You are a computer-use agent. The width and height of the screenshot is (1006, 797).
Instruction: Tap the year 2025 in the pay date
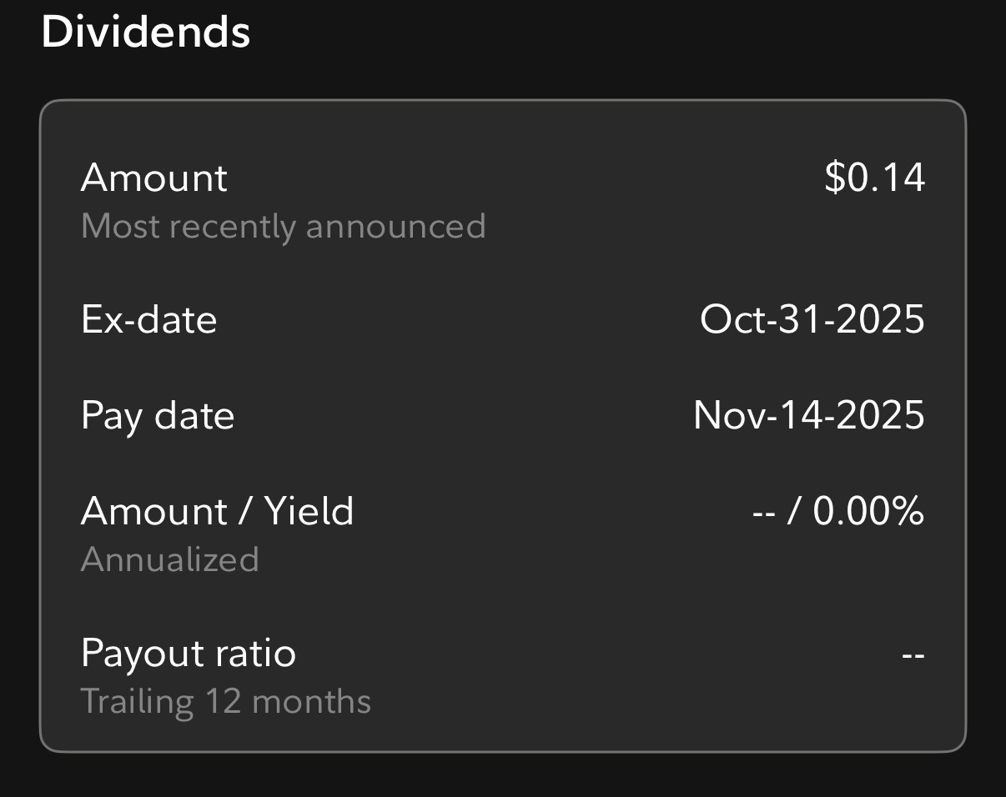(879, 415)
